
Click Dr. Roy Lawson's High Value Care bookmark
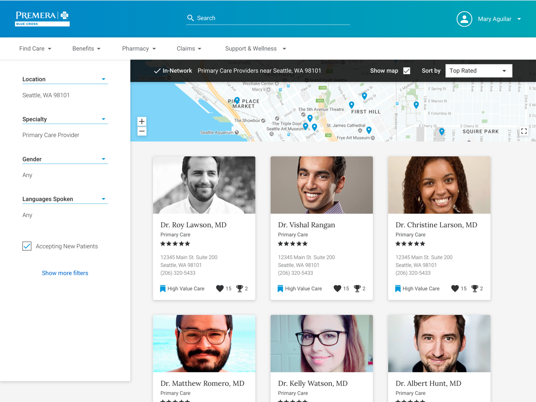pos(163,289)
